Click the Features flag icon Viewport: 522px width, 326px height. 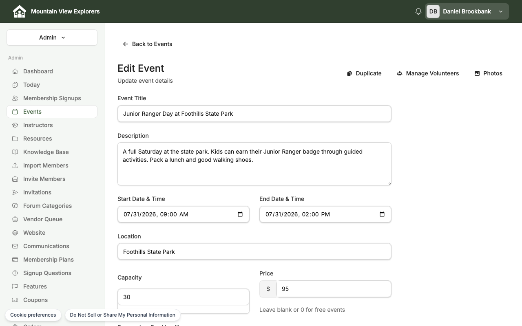point(15,286)
